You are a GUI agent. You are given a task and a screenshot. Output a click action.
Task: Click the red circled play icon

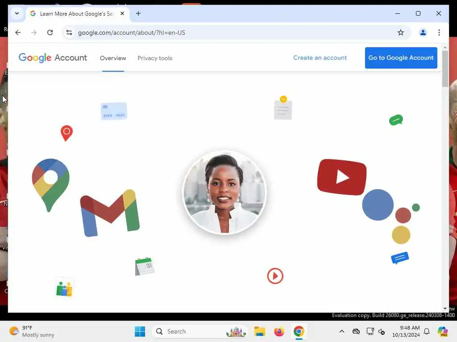(275, 276)
